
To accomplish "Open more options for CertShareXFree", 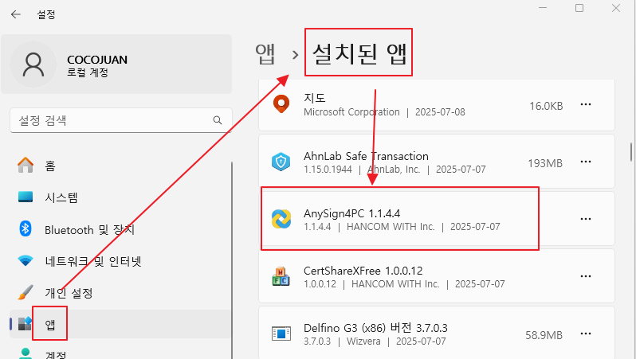I will [586, 276].
